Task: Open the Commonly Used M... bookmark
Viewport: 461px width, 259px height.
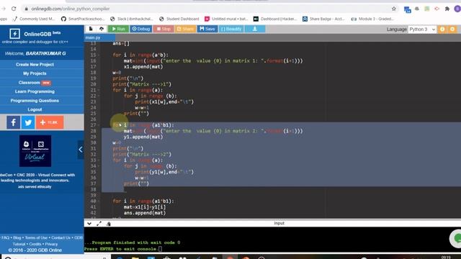Action: click(x=34, y=19)
